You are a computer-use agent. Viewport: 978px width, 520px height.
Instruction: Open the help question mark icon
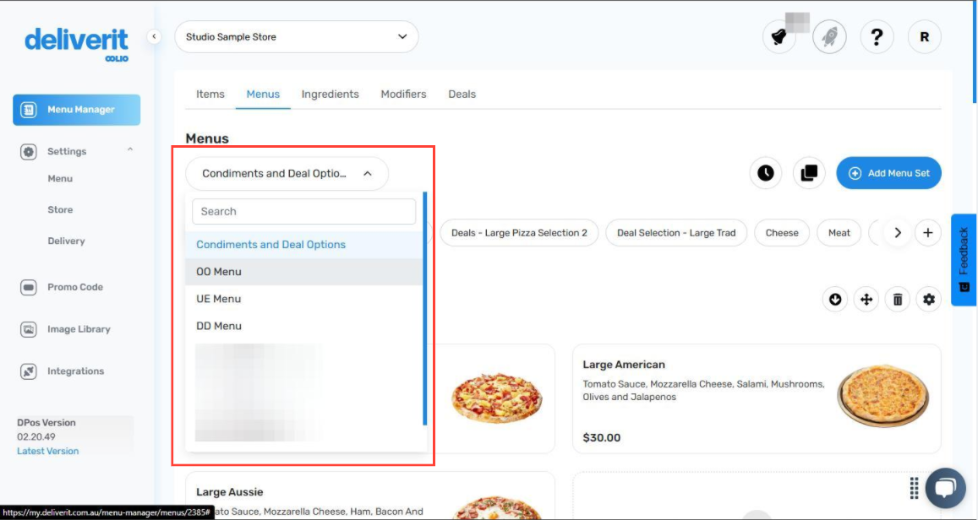tap(877, 36)
